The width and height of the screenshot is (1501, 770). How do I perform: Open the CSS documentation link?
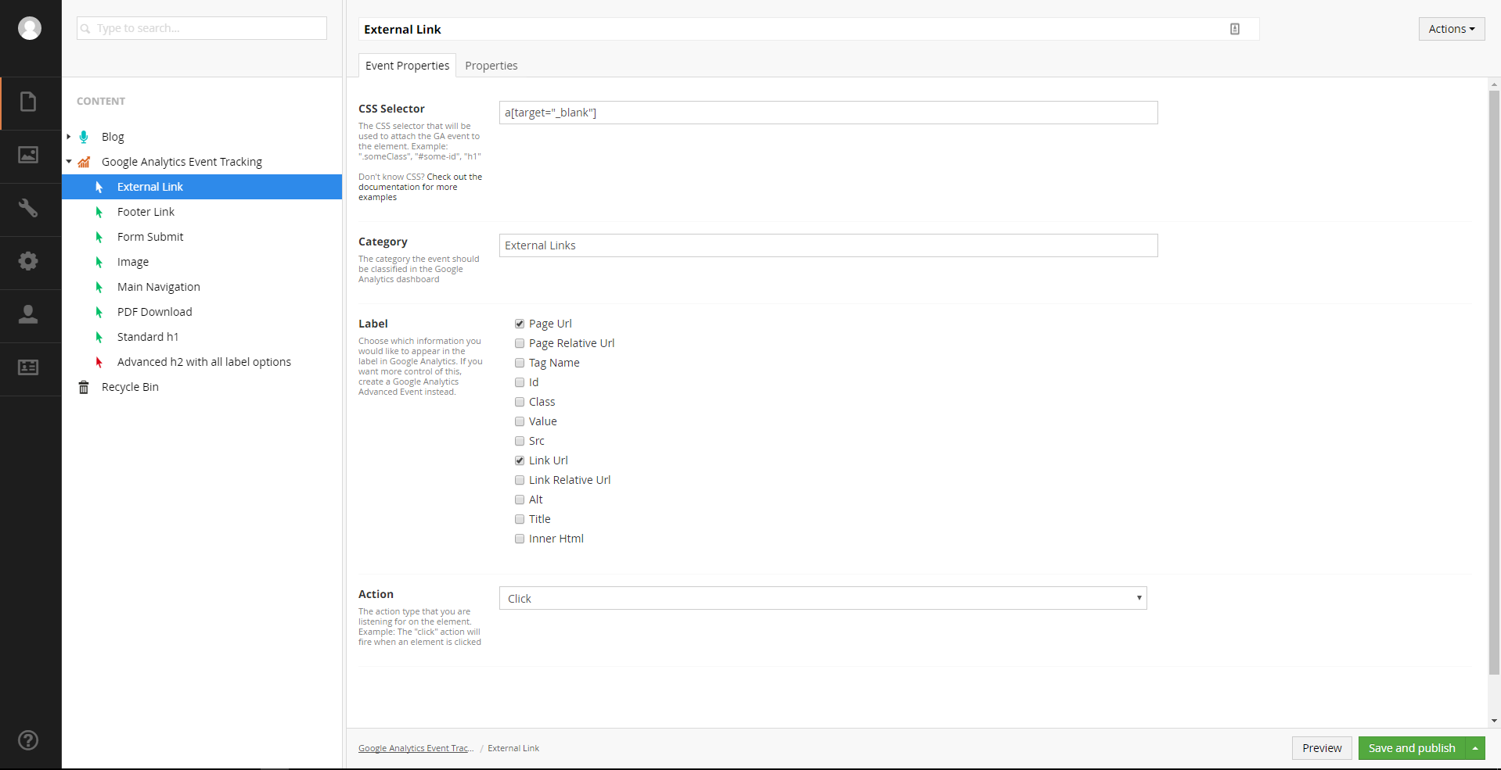coord(420,187)
